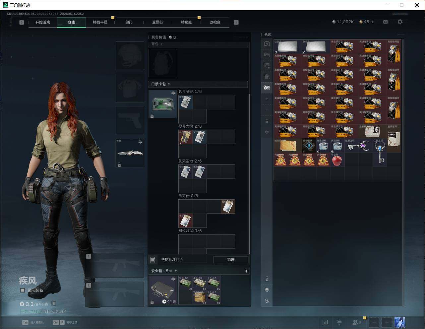Click the 航天基地: 2/6 label
425x329 pixels.
pos(190,161)
